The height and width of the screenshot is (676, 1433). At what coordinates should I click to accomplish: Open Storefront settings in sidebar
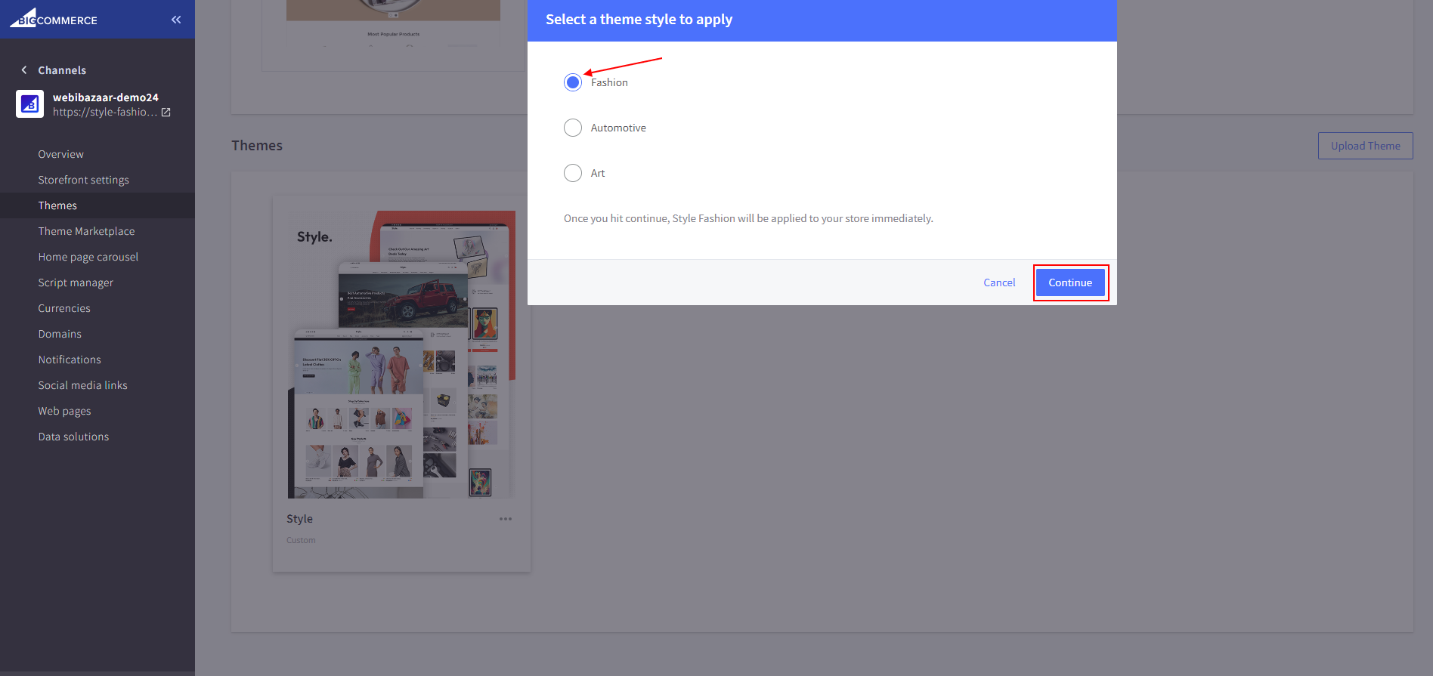point(84,180)
